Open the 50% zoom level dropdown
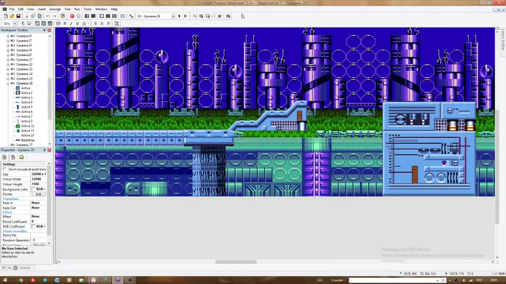 (x=15, y=24)
